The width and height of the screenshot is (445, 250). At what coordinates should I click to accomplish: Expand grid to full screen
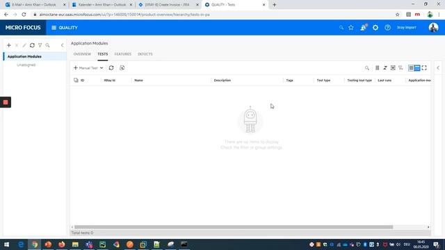pos(424,68)
